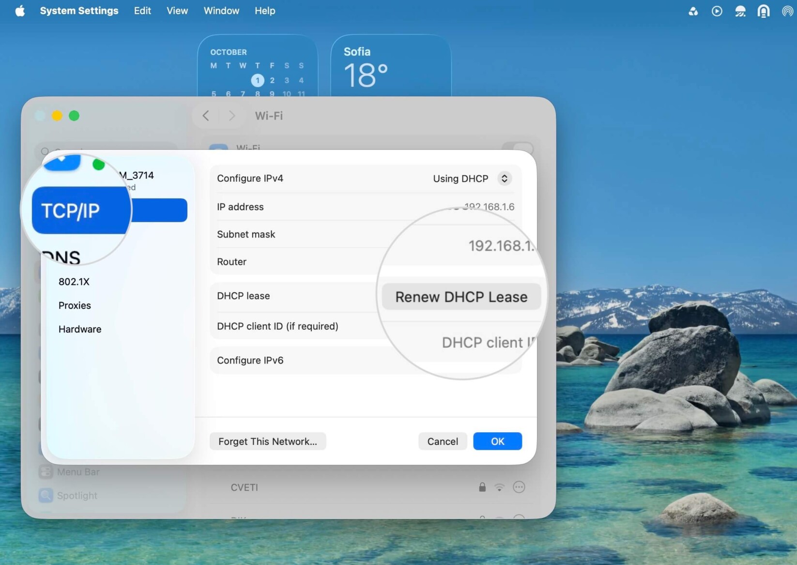
Task: Open the Edit menu
Action: 142,11
